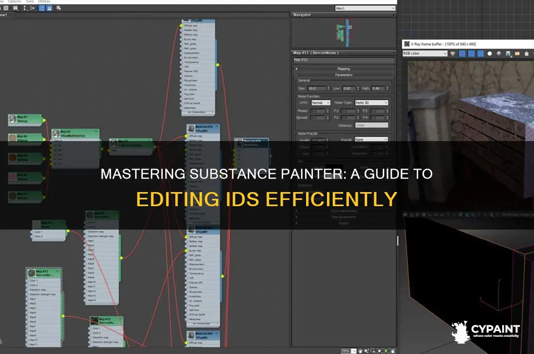The width and height of the screenshot is (534, 354).
Task: Click the Size value field
Action: 317,88
